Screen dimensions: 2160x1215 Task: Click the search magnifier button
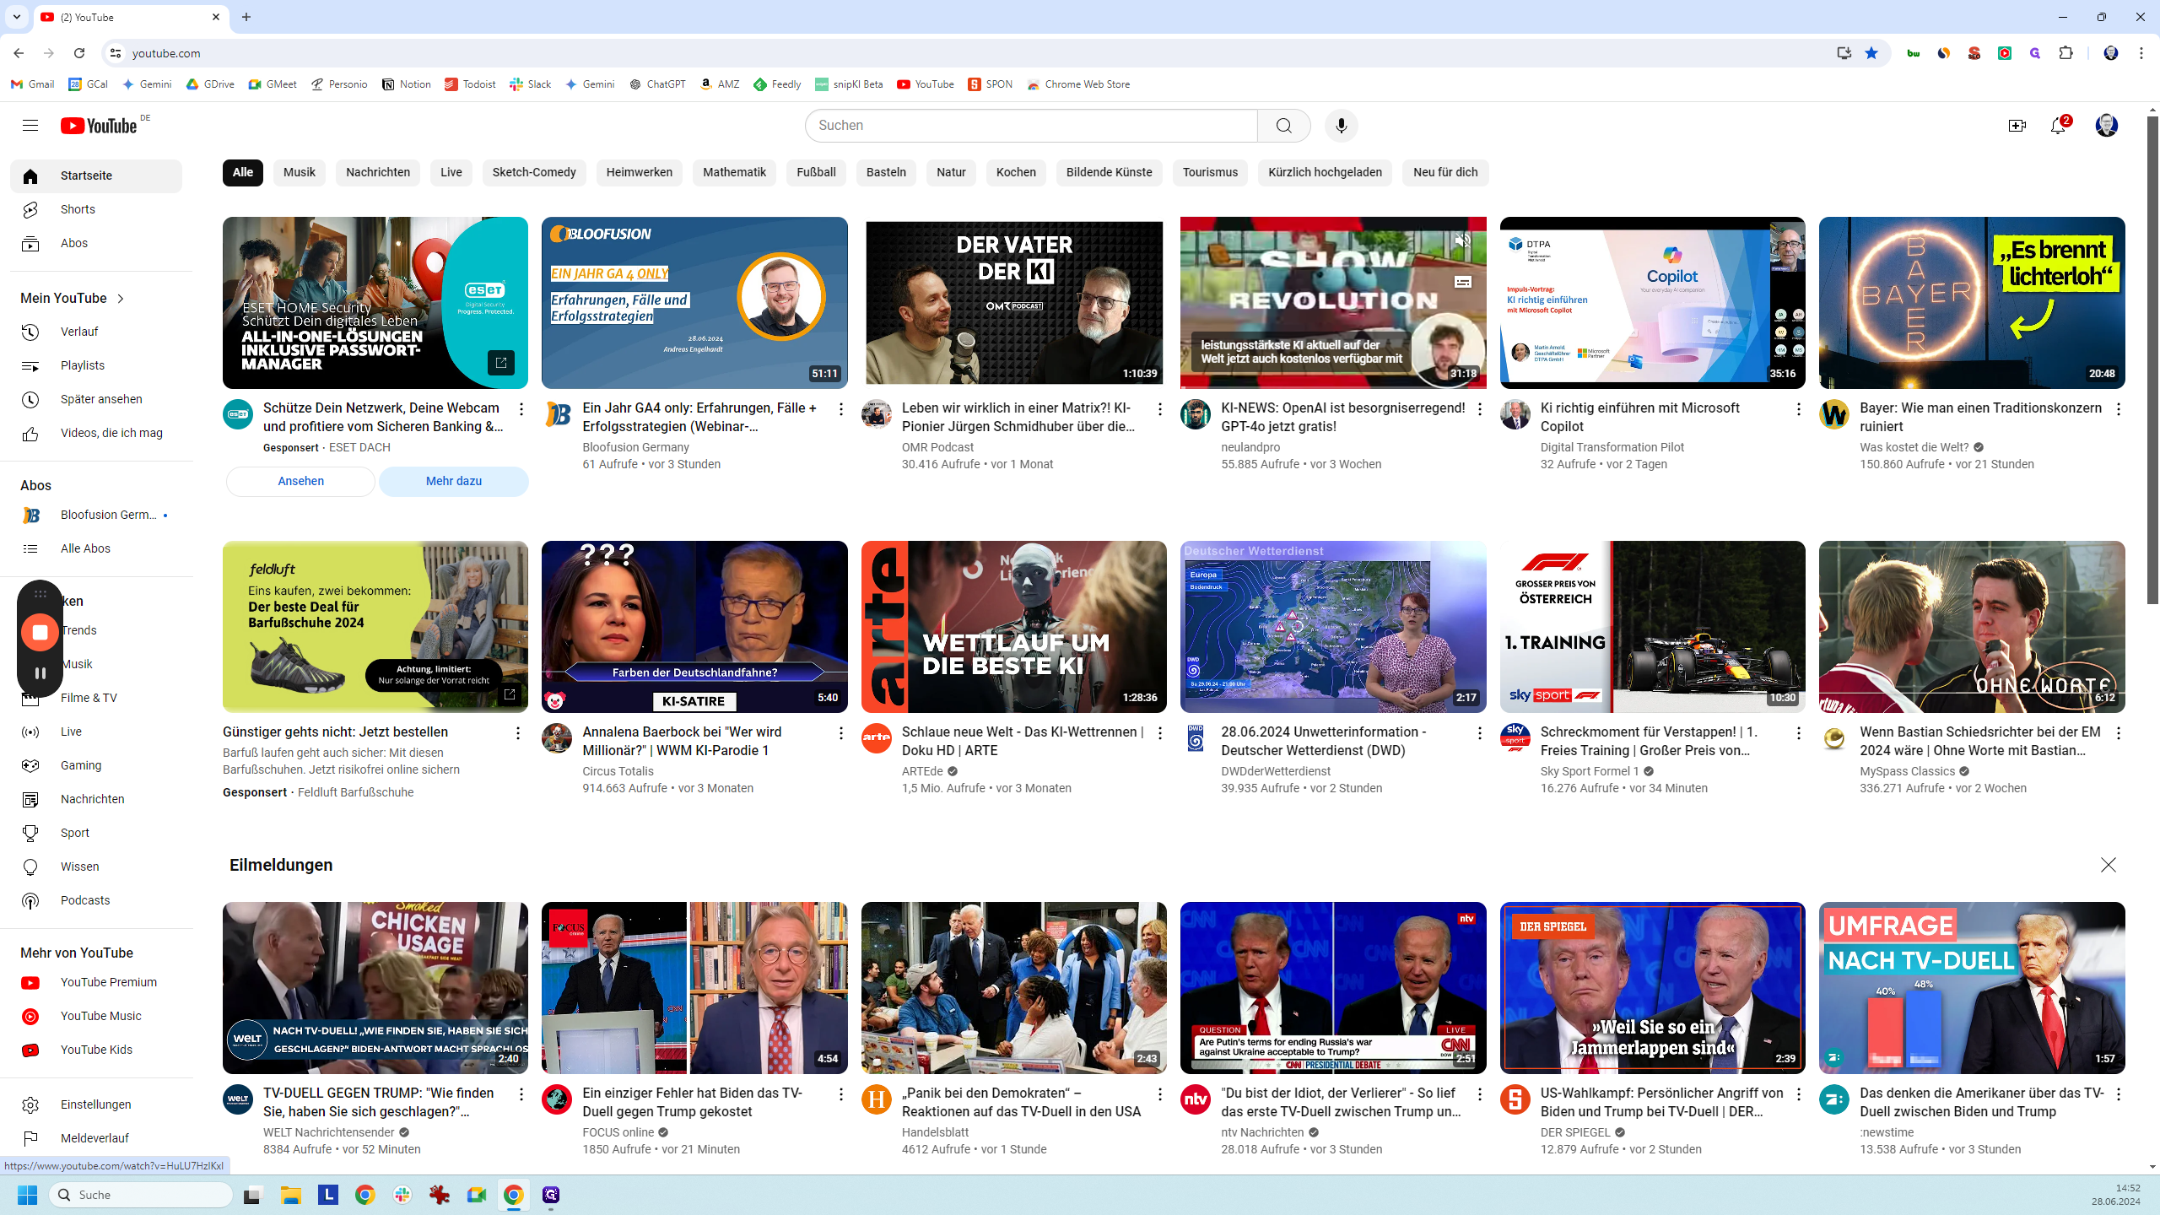click(1283, 126)
